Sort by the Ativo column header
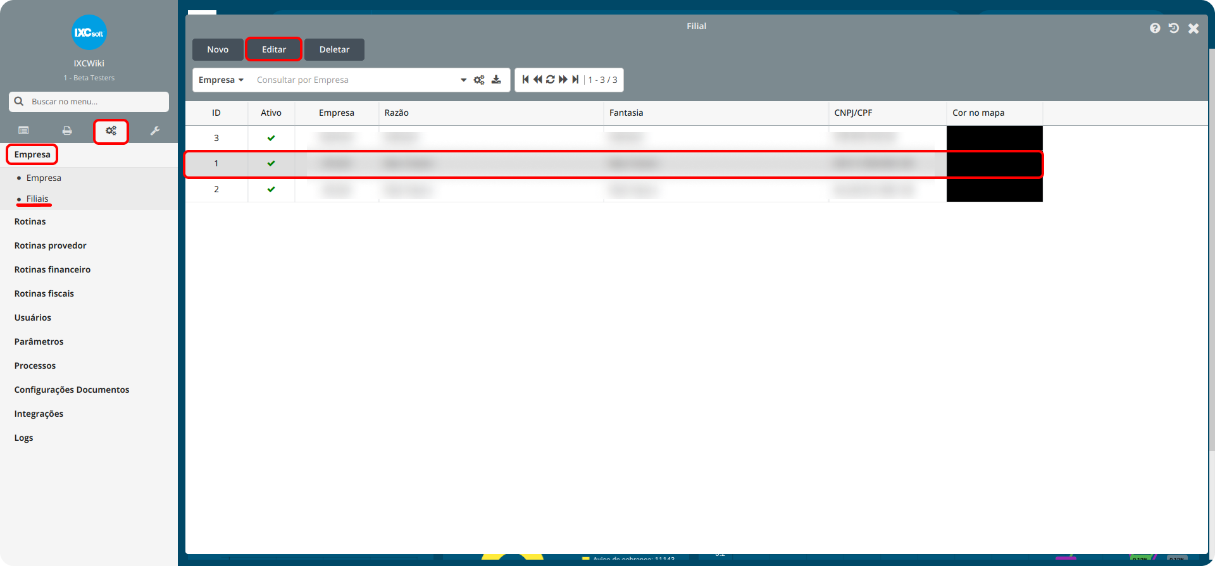Viewport: 1215px width, 566px height. point(271,113)
